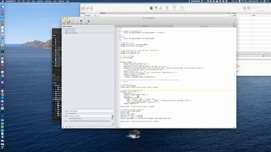The image size is (271, 152).
Task: Click Graph icon in Stata main toolbar
Action: pos(160,8)
